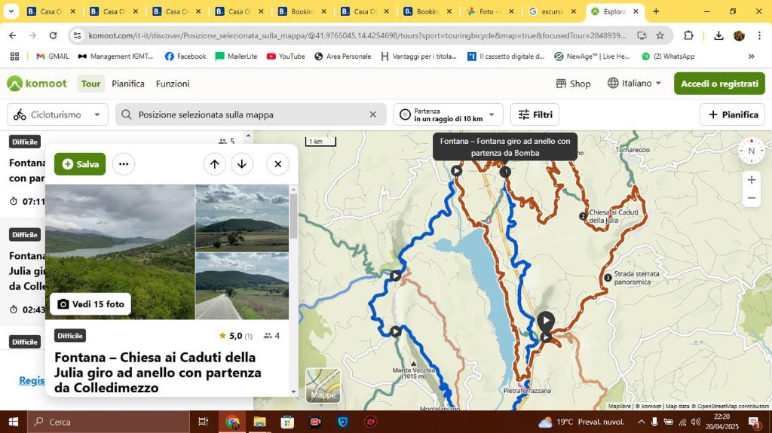Open the Filtri filter panel
Screen dimensions: 772x433
coord(535,114)
